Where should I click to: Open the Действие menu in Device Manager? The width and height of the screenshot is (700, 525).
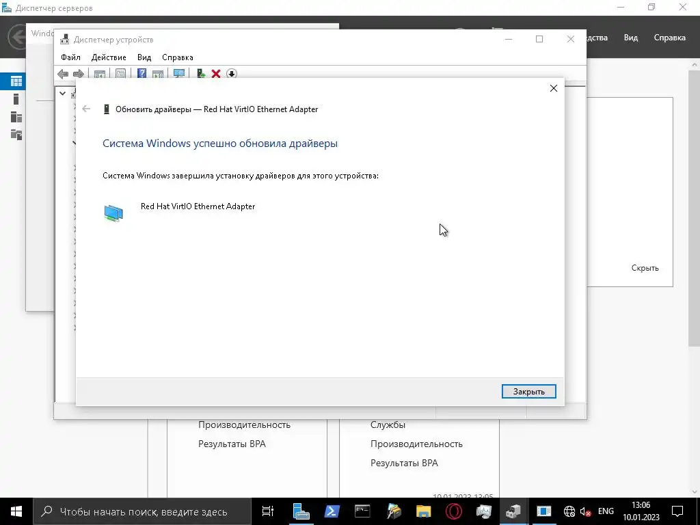tap(109, 57)
